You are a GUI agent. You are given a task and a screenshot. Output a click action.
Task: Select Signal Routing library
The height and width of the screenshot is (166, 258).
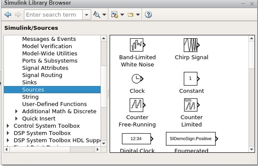(x=42, y=75)
